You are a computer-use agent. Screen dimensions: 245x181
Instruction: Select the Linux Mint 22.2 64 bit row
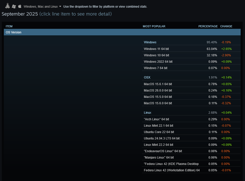pos(191,145)
